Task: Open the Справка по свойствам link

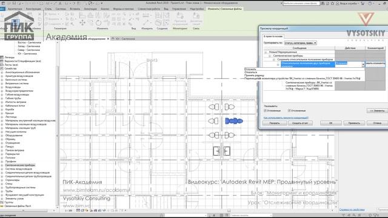Action: (352, 210)
